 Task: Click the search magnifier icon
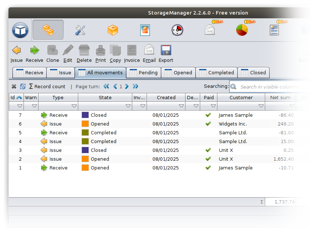click(234, 86)
